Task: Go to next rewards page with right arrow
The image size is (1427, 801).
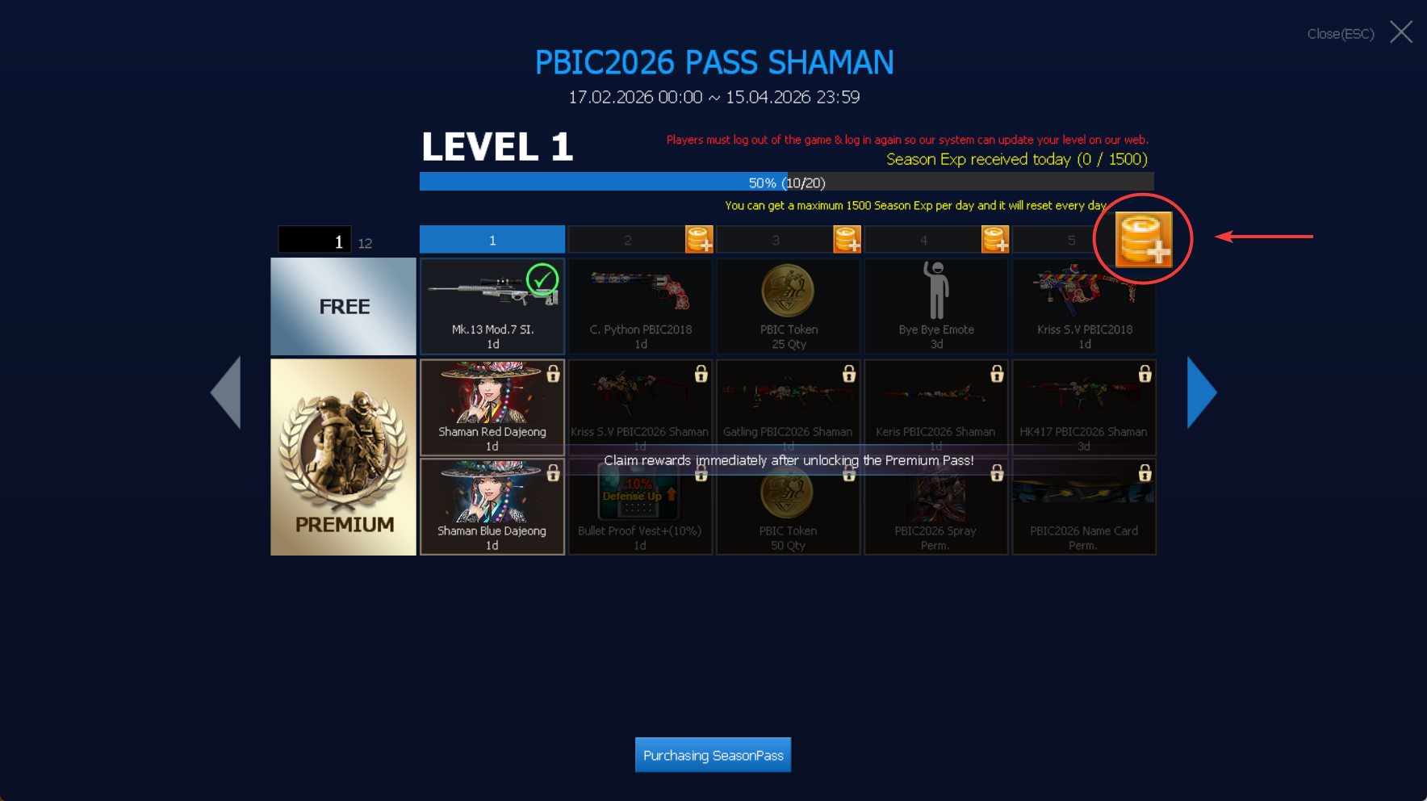Action: point(1201,392)
